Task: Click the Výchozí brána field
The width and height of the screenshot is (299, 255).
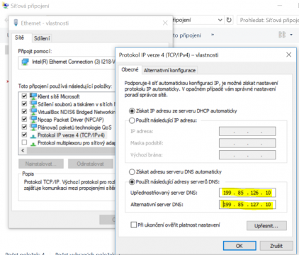Action: [247, 155]
